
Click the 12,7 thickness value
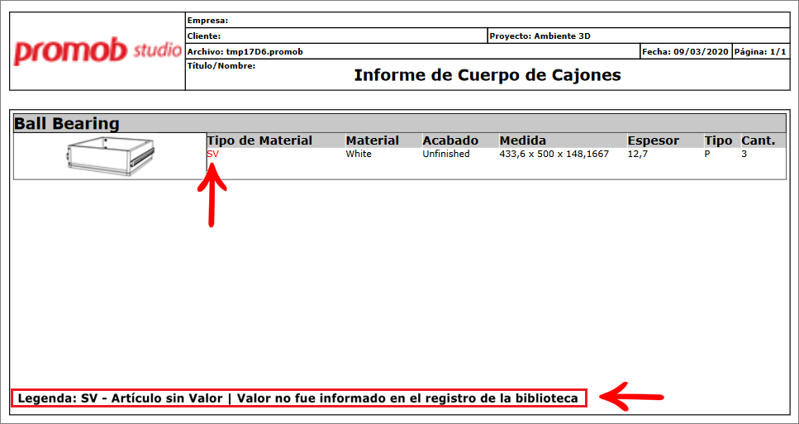tap(638, 154)
